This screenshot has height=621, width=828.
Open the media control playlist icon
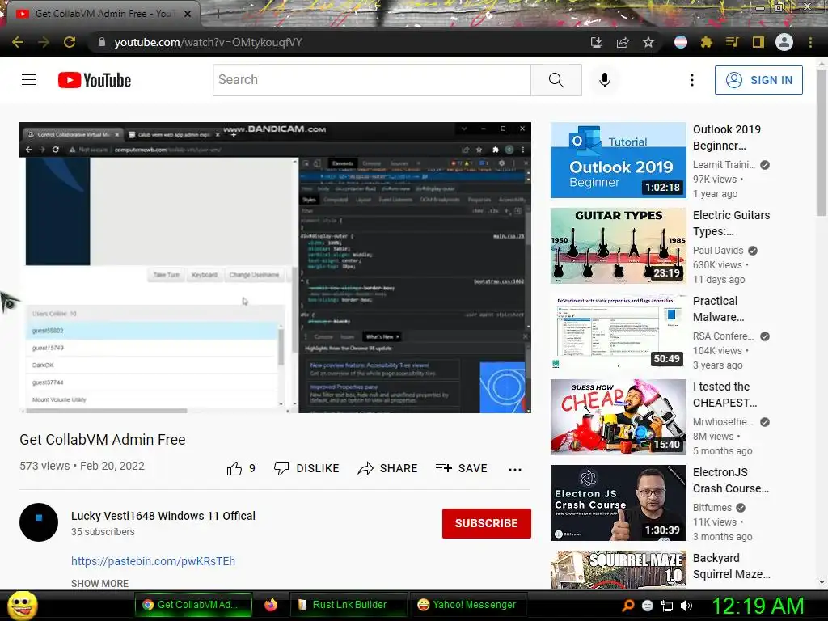[x=733, y=42]
